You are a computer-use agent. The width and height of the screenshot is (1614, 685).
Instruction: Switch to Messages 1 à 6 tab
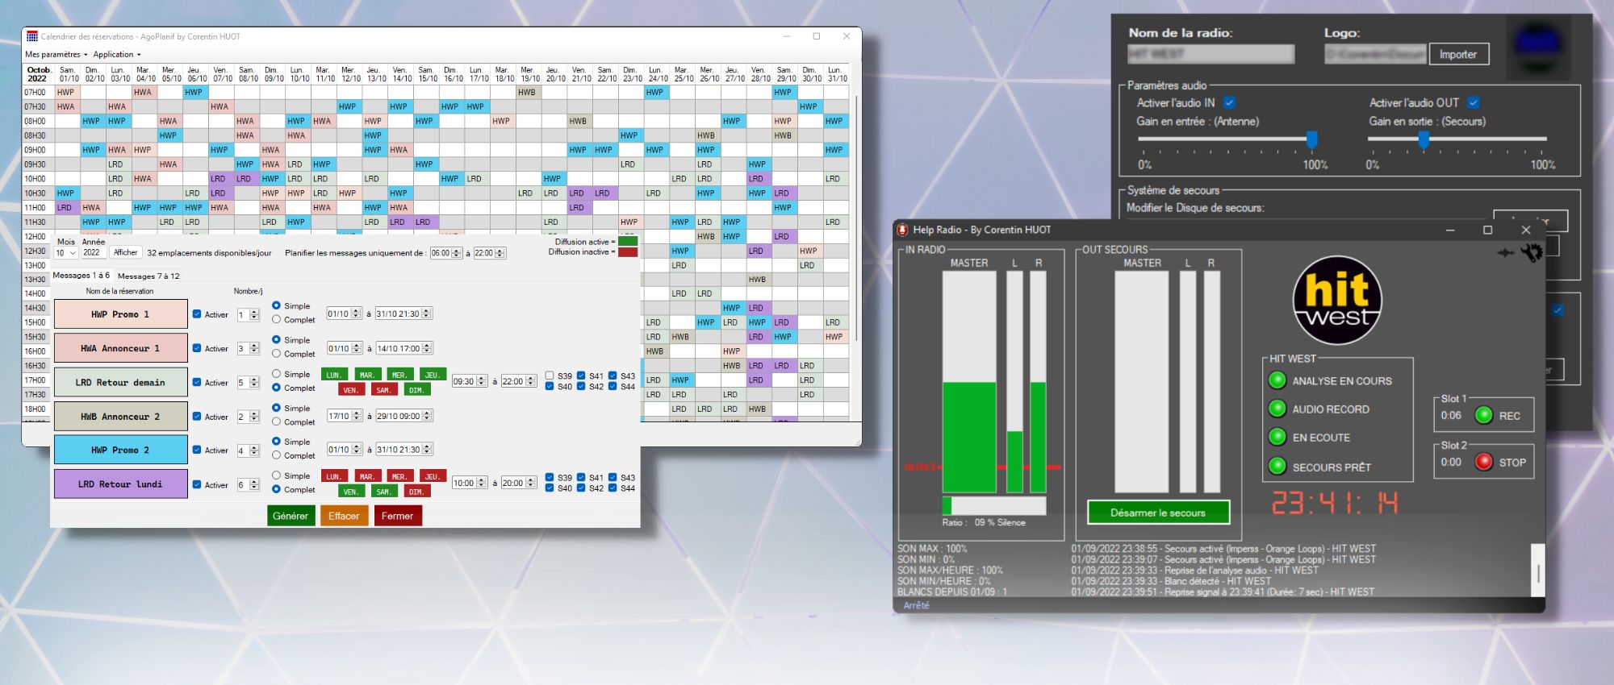[x=81, y=276]
